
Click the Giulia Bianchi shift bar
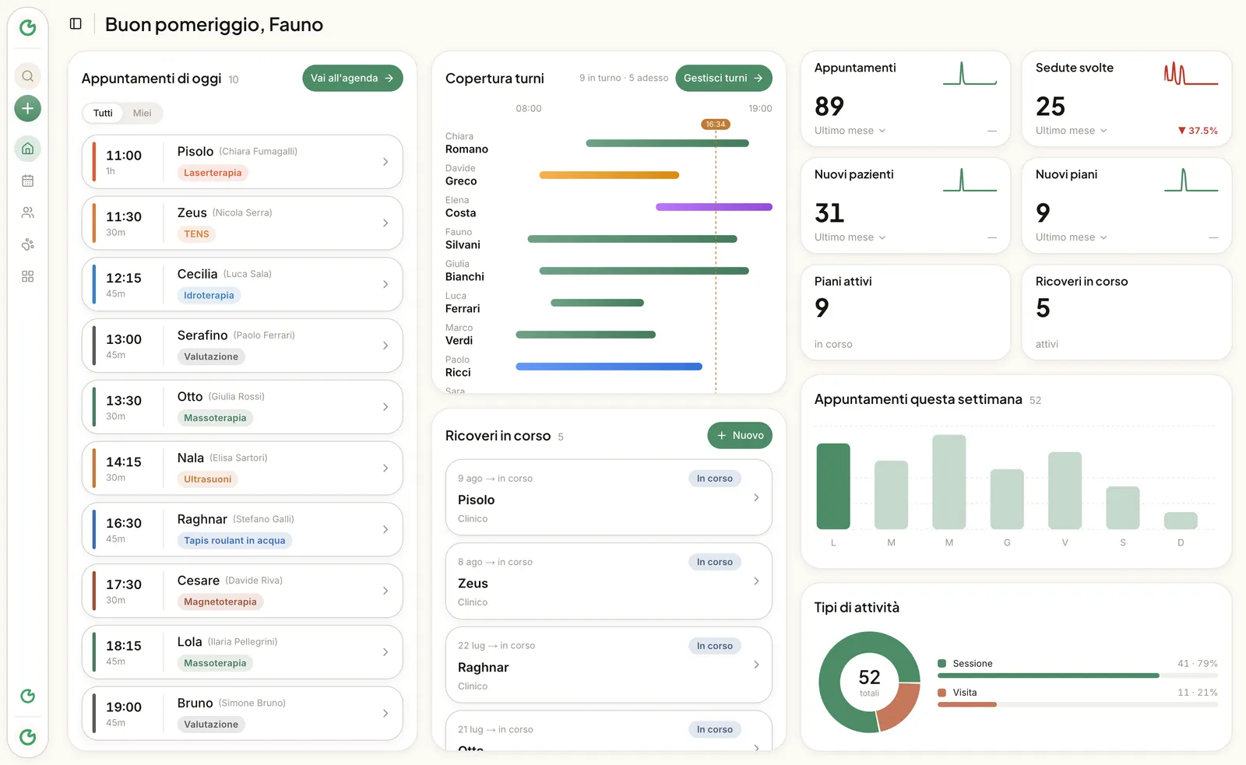pos(644,271)
